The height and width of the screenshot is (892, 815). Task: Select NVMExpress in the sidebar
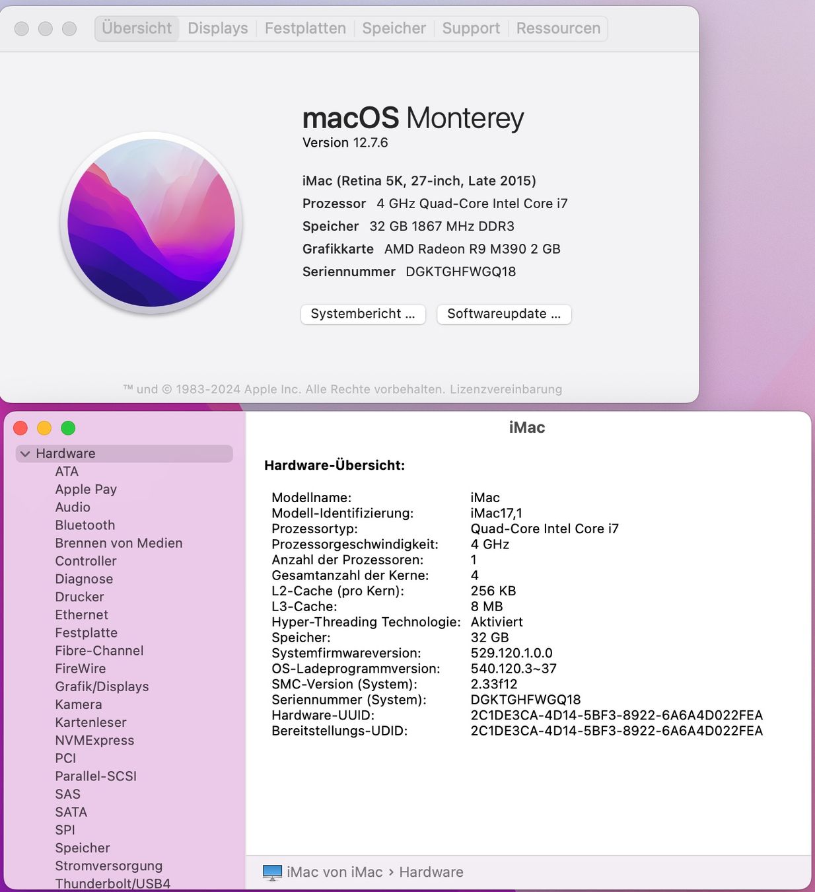[x=94, y=740]
